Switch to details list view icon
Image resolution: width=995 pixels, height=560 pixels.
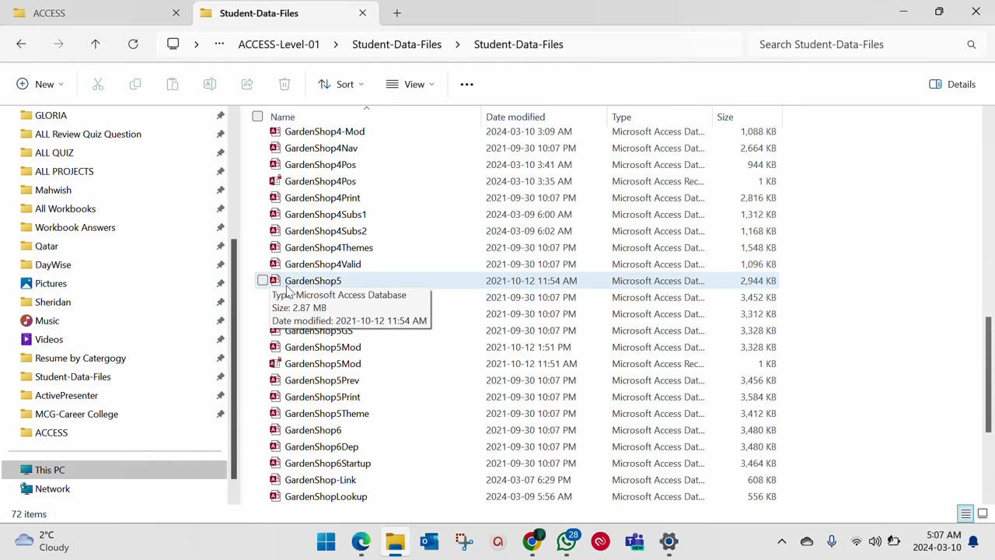(x=965, y=513)
